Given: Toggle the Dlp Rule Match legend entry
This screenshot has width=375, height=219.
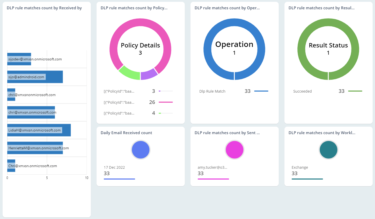Looking at the screenshot, I should pos(212,91).
